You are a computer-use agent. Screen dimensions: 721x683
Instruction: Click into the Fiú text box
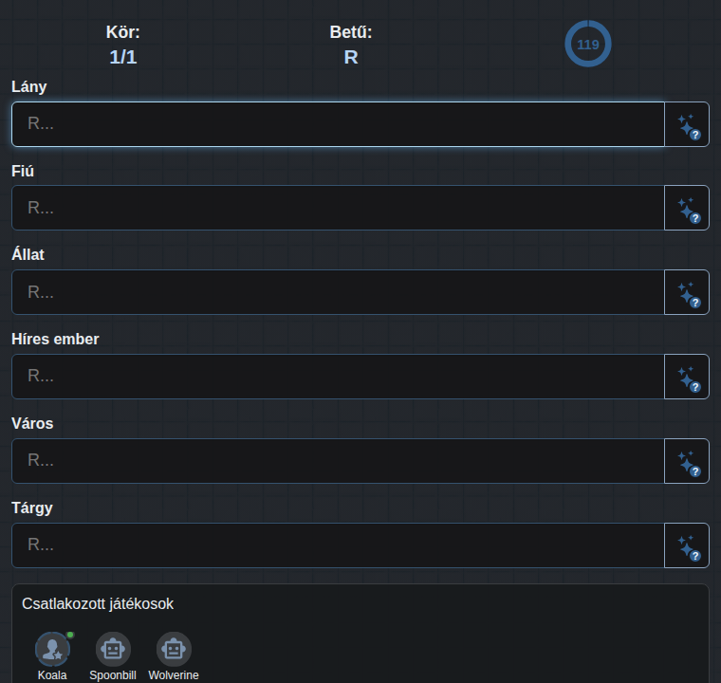tap(338, 208)
